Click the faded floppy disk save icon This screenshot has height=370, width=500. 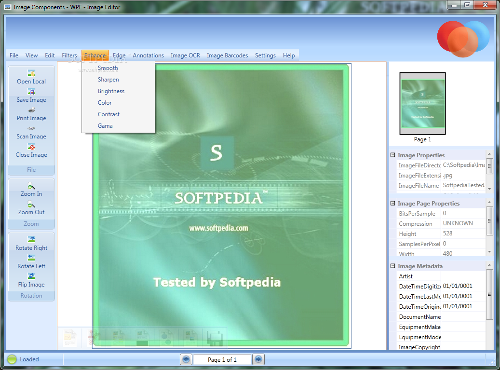215,338
